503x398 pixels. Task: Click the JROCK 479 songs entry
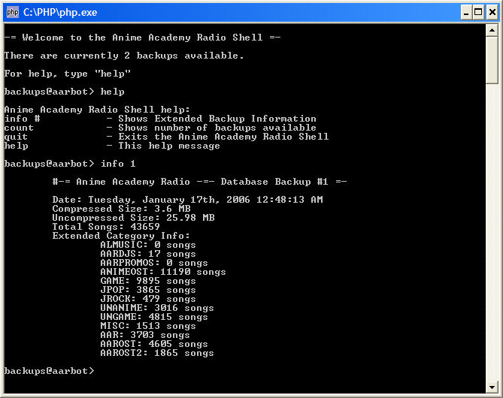(148, 299)
